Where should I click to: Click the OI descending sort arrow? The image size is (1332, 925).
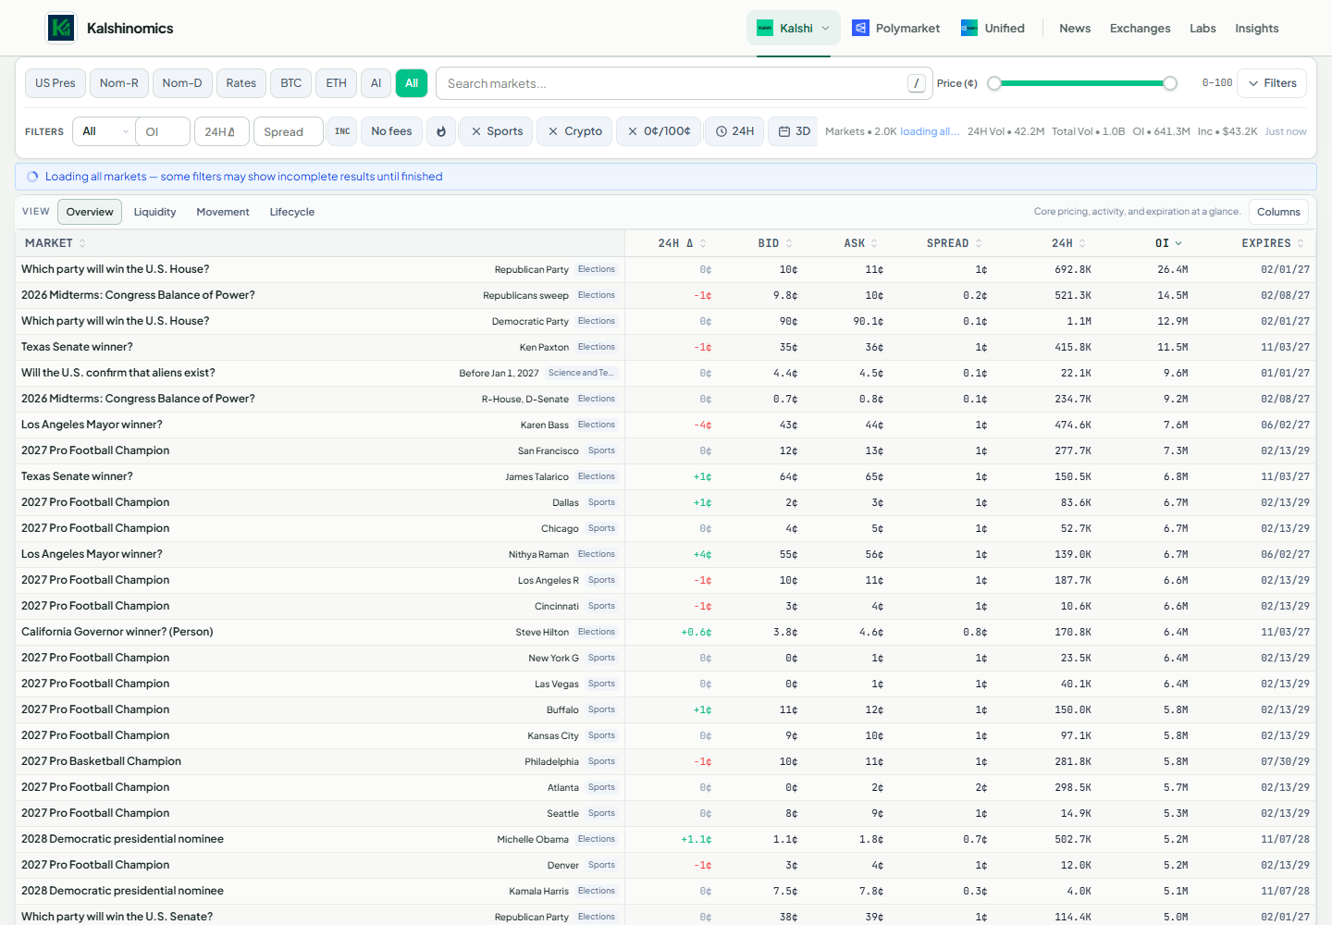pos(1178,243)
